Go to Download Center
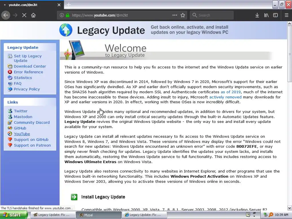The height and width of the screenshot is (219, 292). pos(30,66)
